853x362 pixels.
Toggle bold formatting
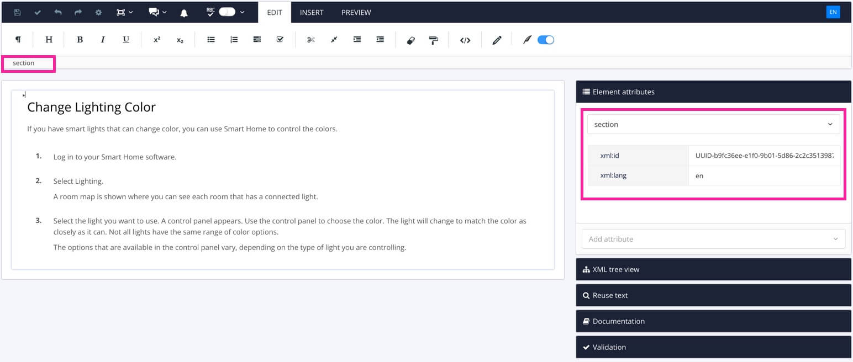[80, 39]
